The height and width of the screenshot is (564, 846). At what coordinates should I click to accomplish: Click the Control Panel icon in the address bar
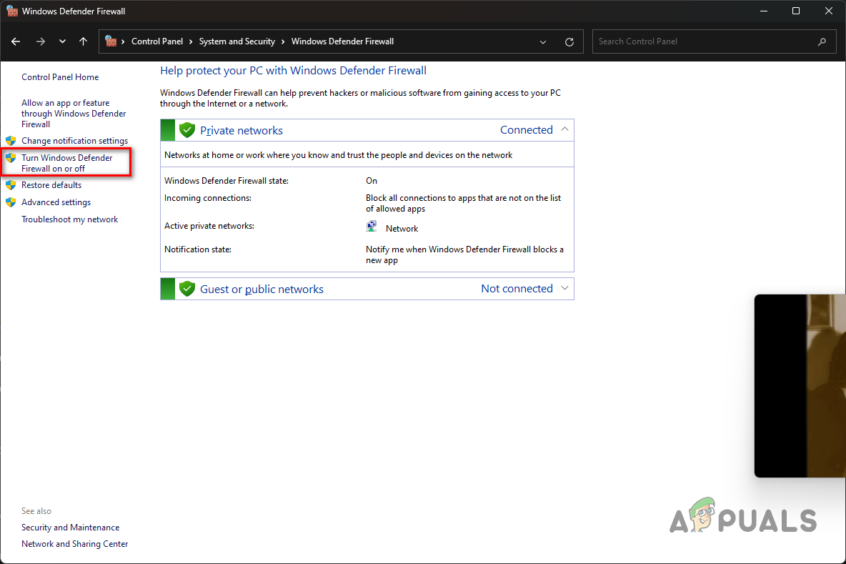point(112,41)
